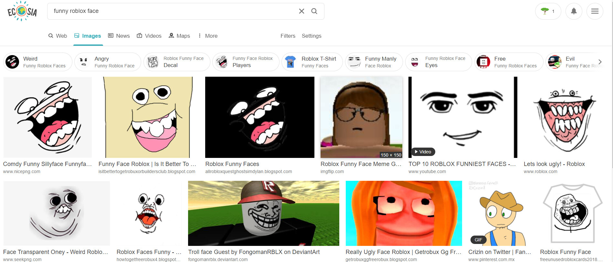The height and width of the screenshot is (262, 613).
Task: Select Funny Manly Face Roblox suggestion
Action: (374, 62)
